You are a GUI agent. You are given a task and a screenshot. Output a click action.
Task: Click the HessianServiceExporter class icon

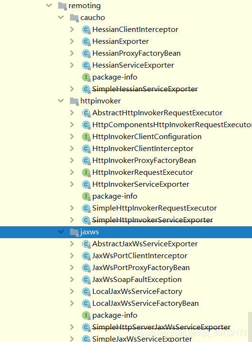pyautogui.click(x=86, y=65)
